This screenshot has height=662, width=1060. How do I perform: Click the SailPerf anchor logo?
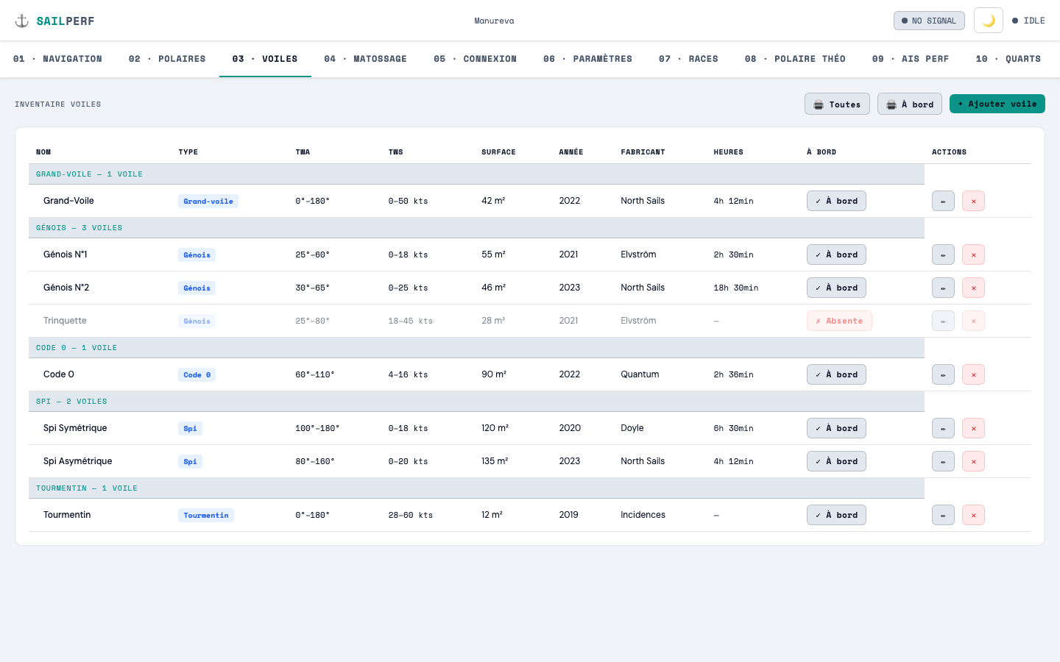[22, 21]
